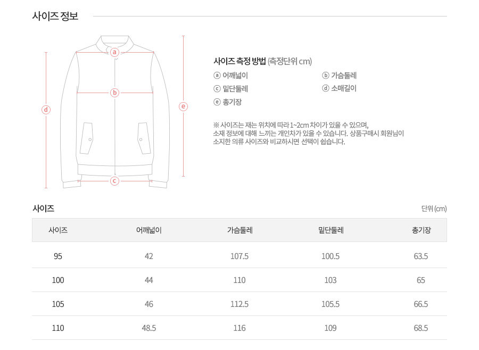Select the size 110 row label
This screenshot has height=350, width=479.
pyautogui.click(x=58, y=328)
